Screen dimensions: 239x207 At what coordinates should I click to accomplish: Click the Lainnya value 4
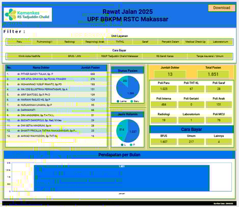click(219, 142)
